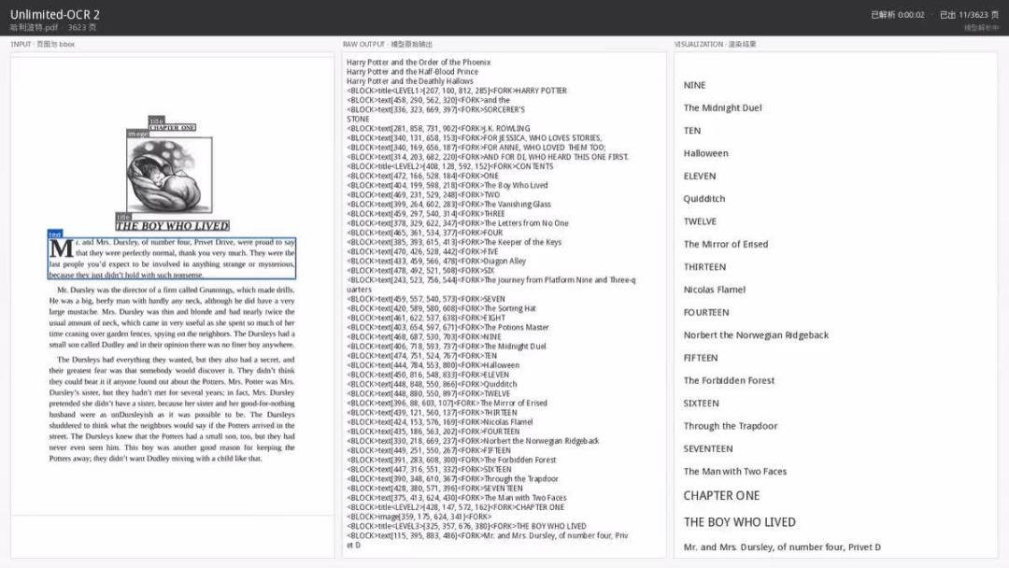Click the paragraph starting 'Mr. Dursley was the director'
1009x568 pixels.
(x=172, y=317)
